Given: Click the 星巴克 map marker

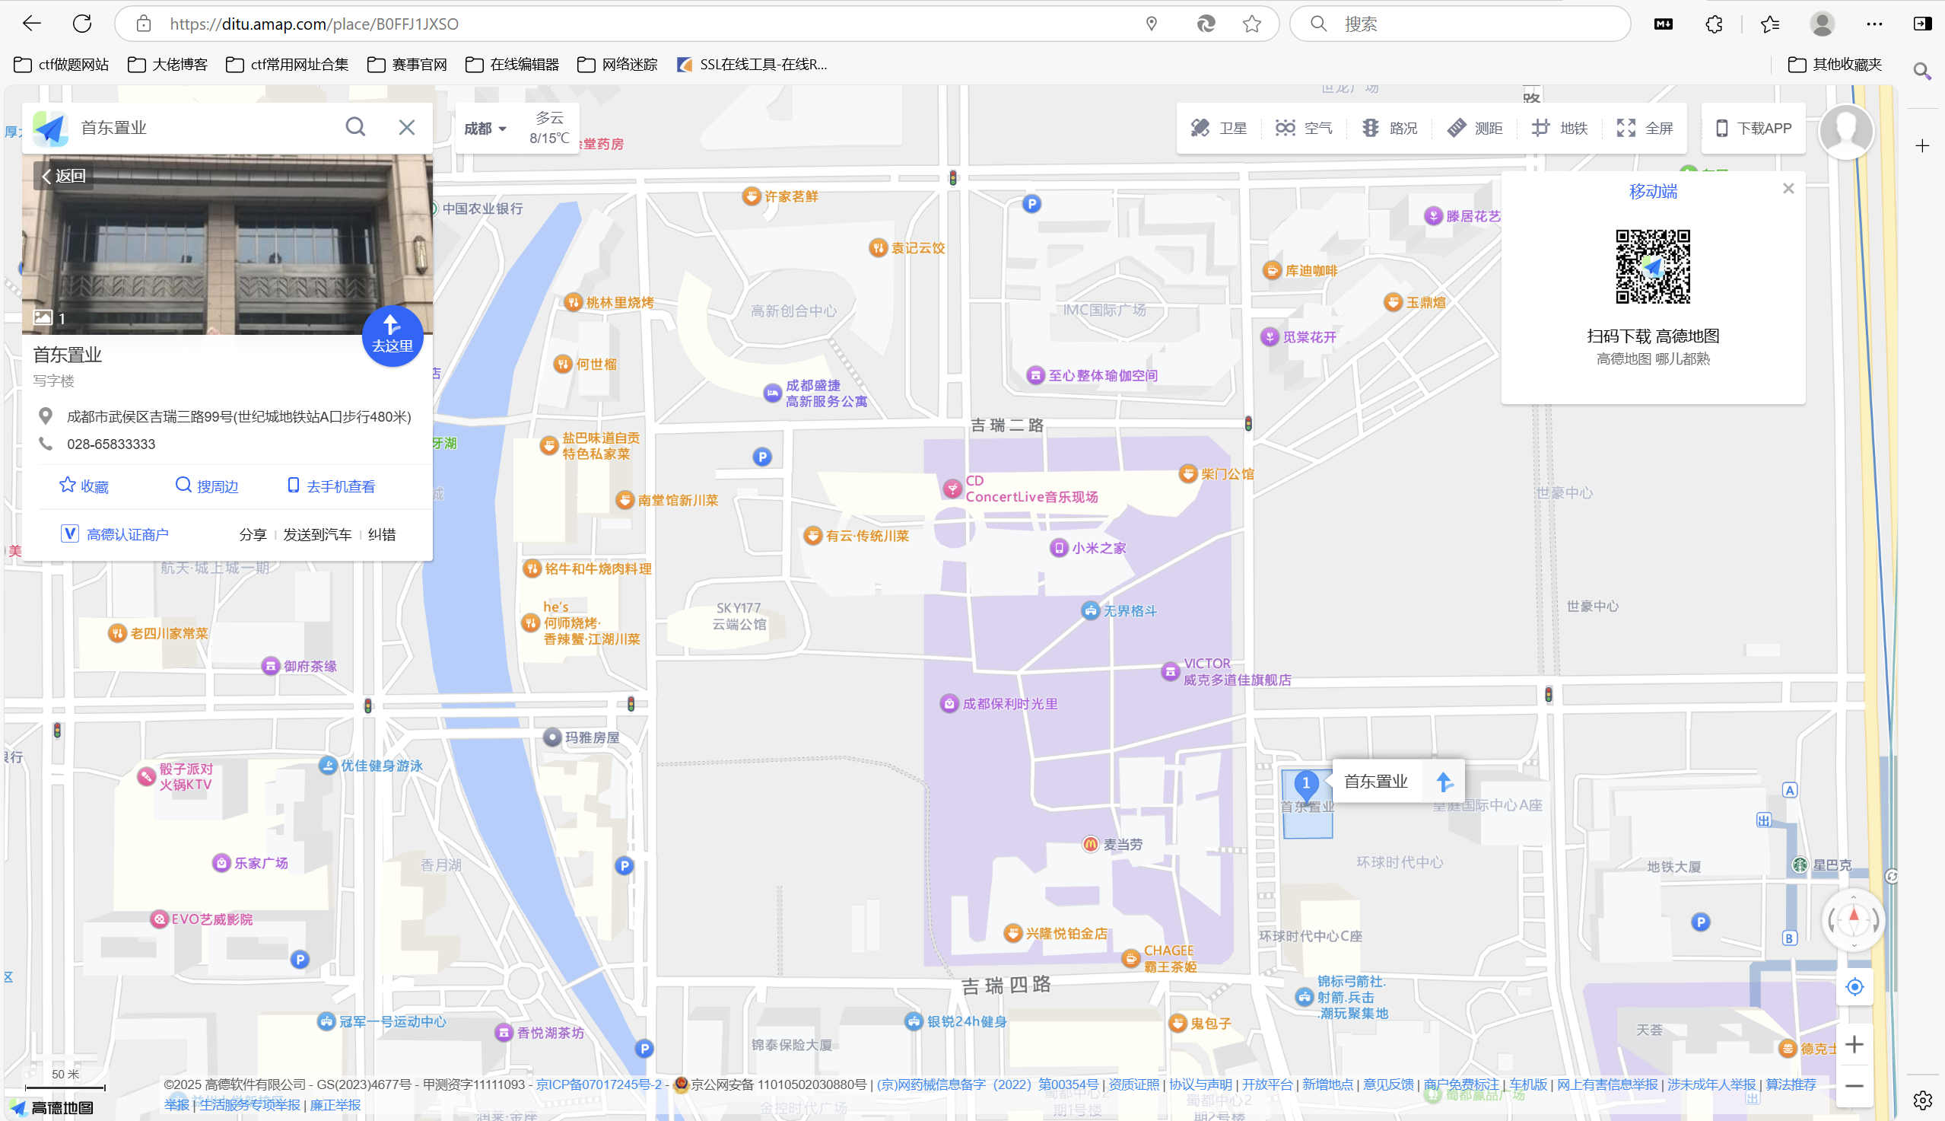Looking at the screenshot, I should (x=1800, y=865).
